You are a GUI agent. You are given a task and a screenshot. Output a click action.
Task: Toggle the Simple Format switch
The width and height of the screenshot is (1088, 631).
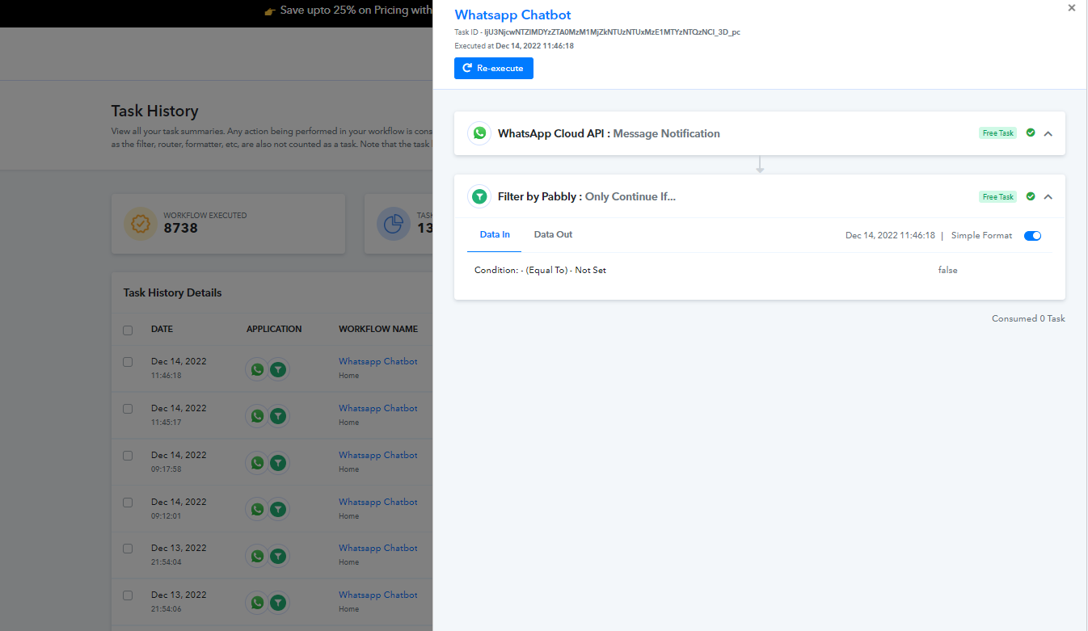click(x=1032, y=236)
